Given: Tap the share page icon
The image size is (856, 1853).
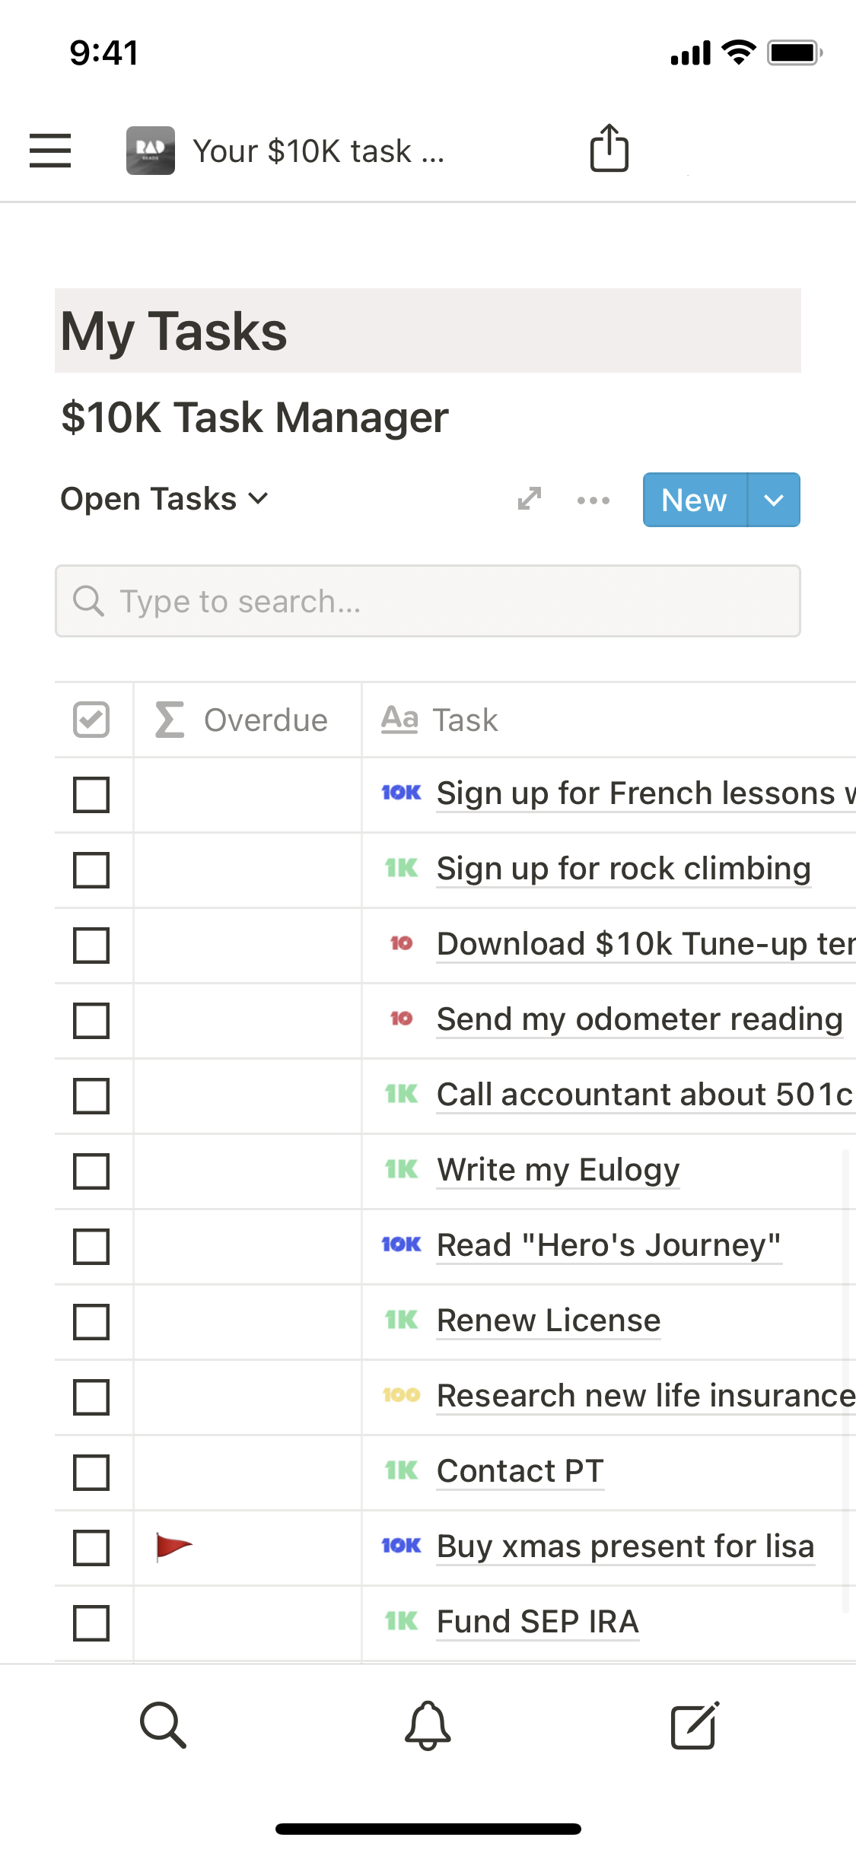Looking at the screenshot, I should (x=609, y=148).
